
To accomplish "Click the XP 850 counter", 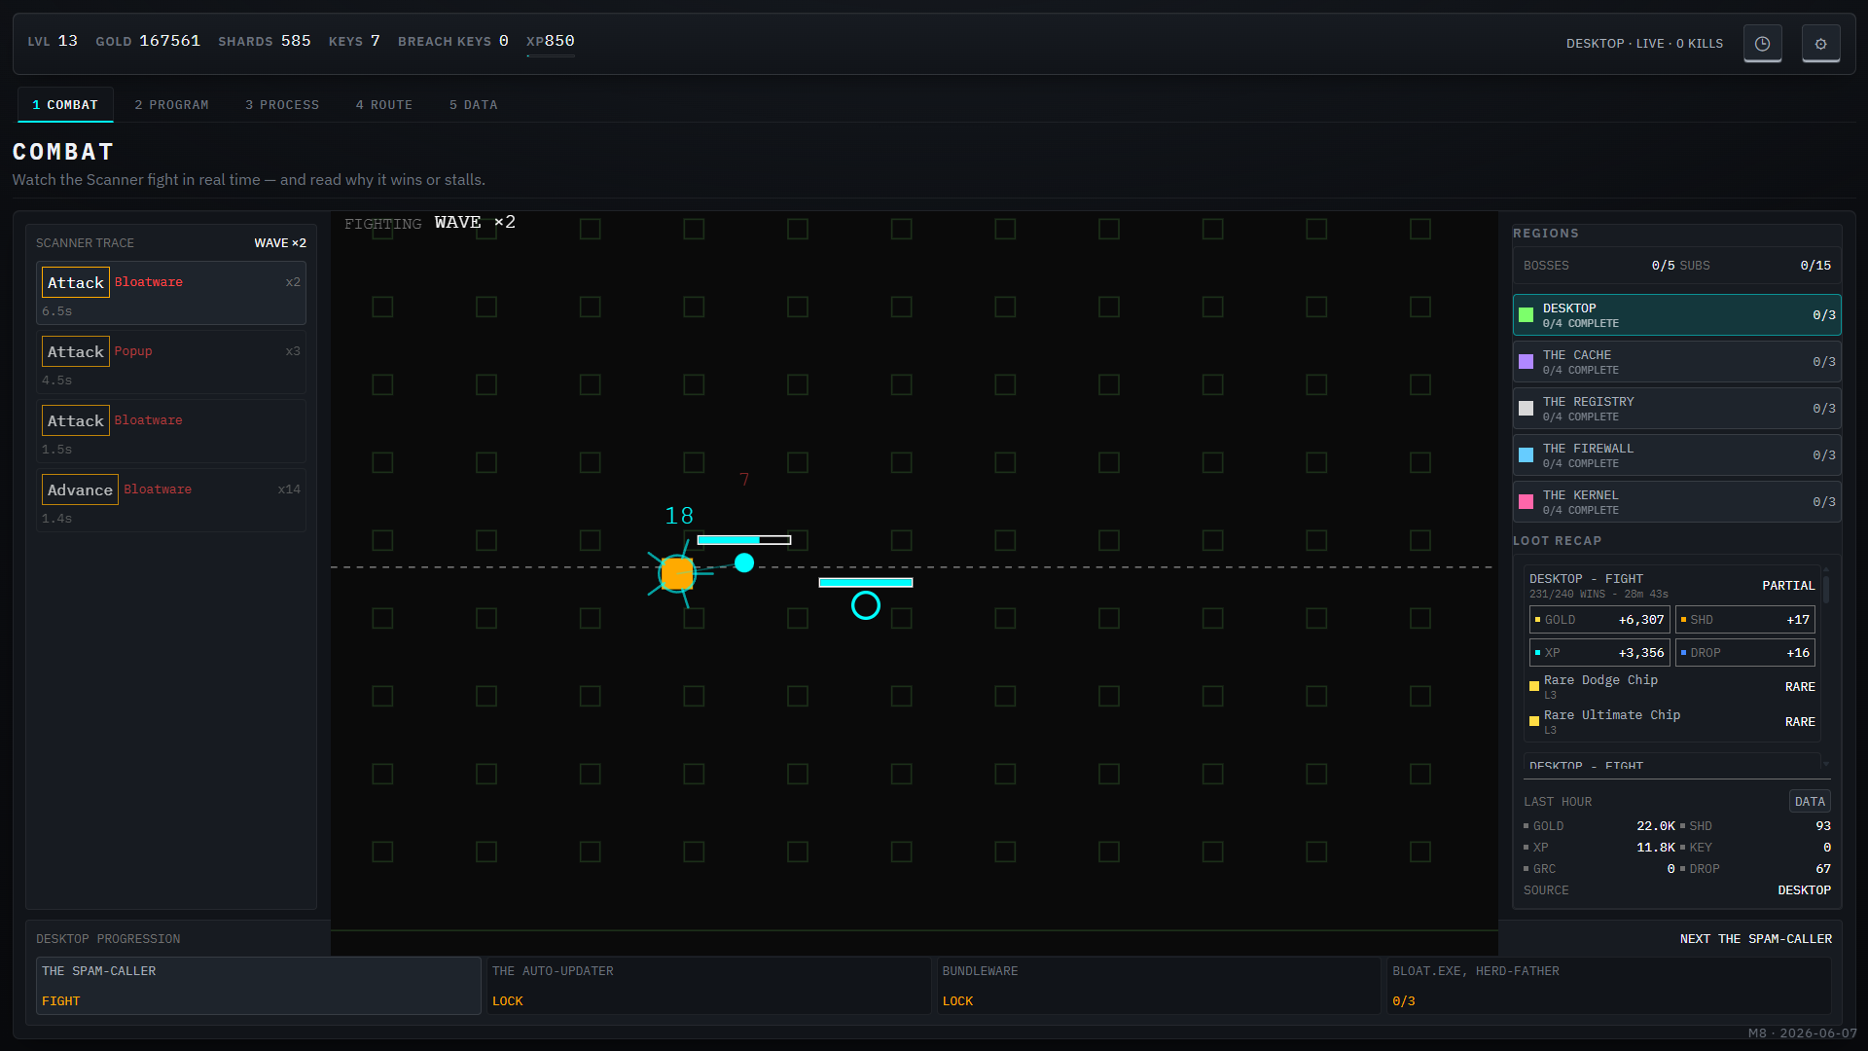I will point(551,41).
